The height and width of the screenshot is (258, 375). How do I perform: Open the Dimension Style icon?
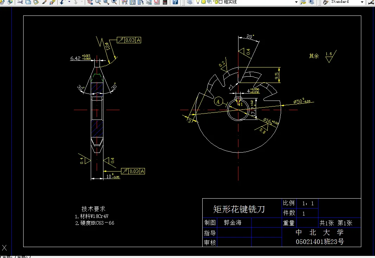click(371, 2)
